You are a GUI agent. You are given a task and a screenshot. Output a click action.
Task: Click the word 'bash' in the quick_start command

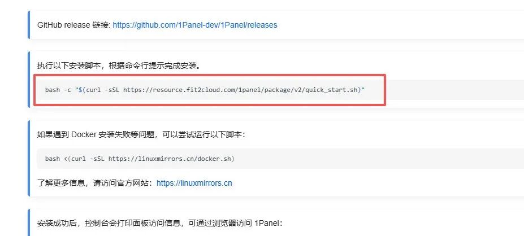coord(53,90)
